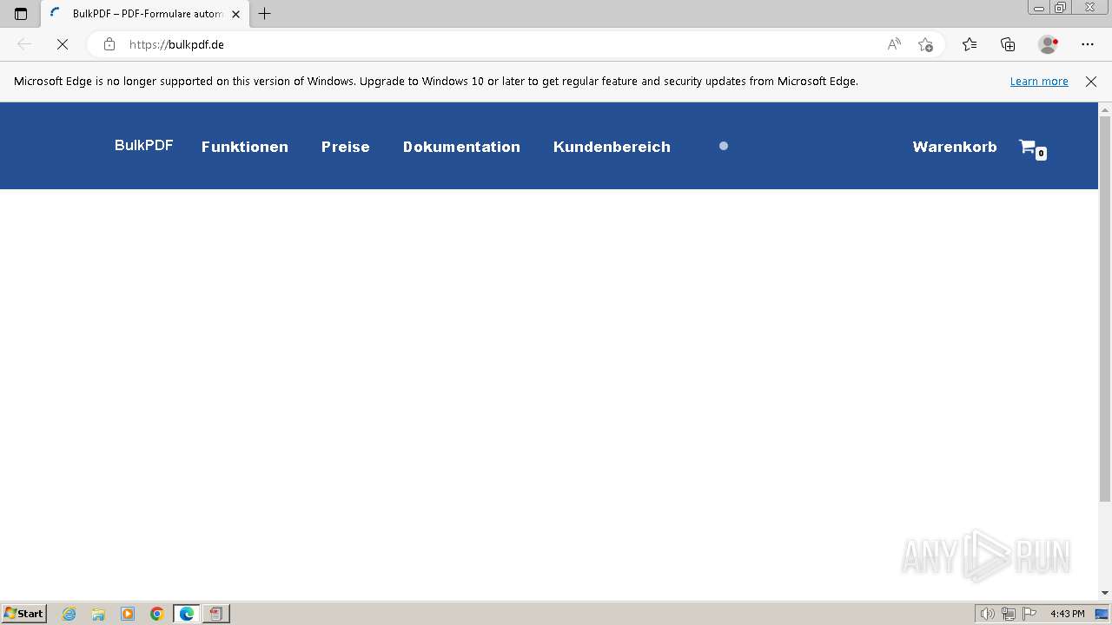The image size is (1112, 625).
Task: Open the Funktionen menu item
Action: (x=245, y=147)
